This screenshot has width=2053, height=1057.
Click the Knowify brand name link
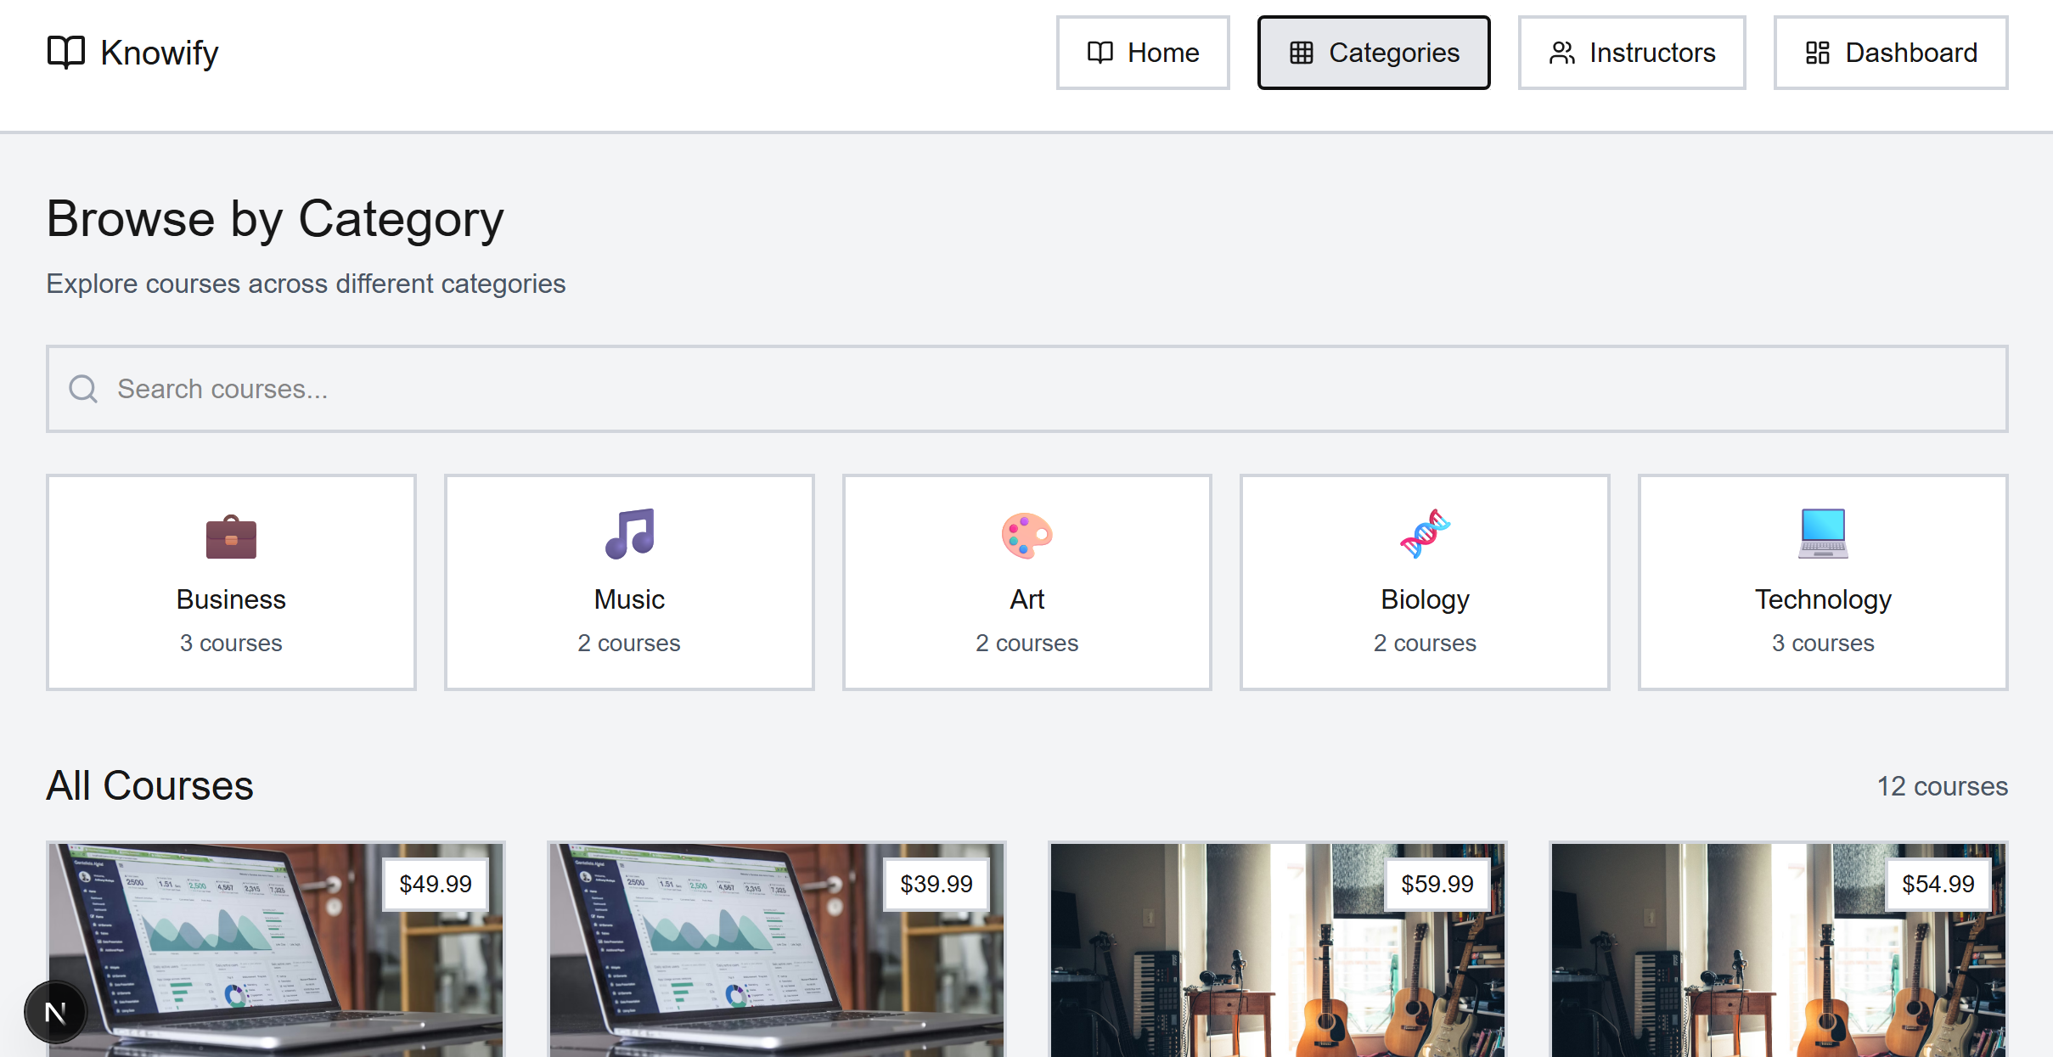coord(159,53)
